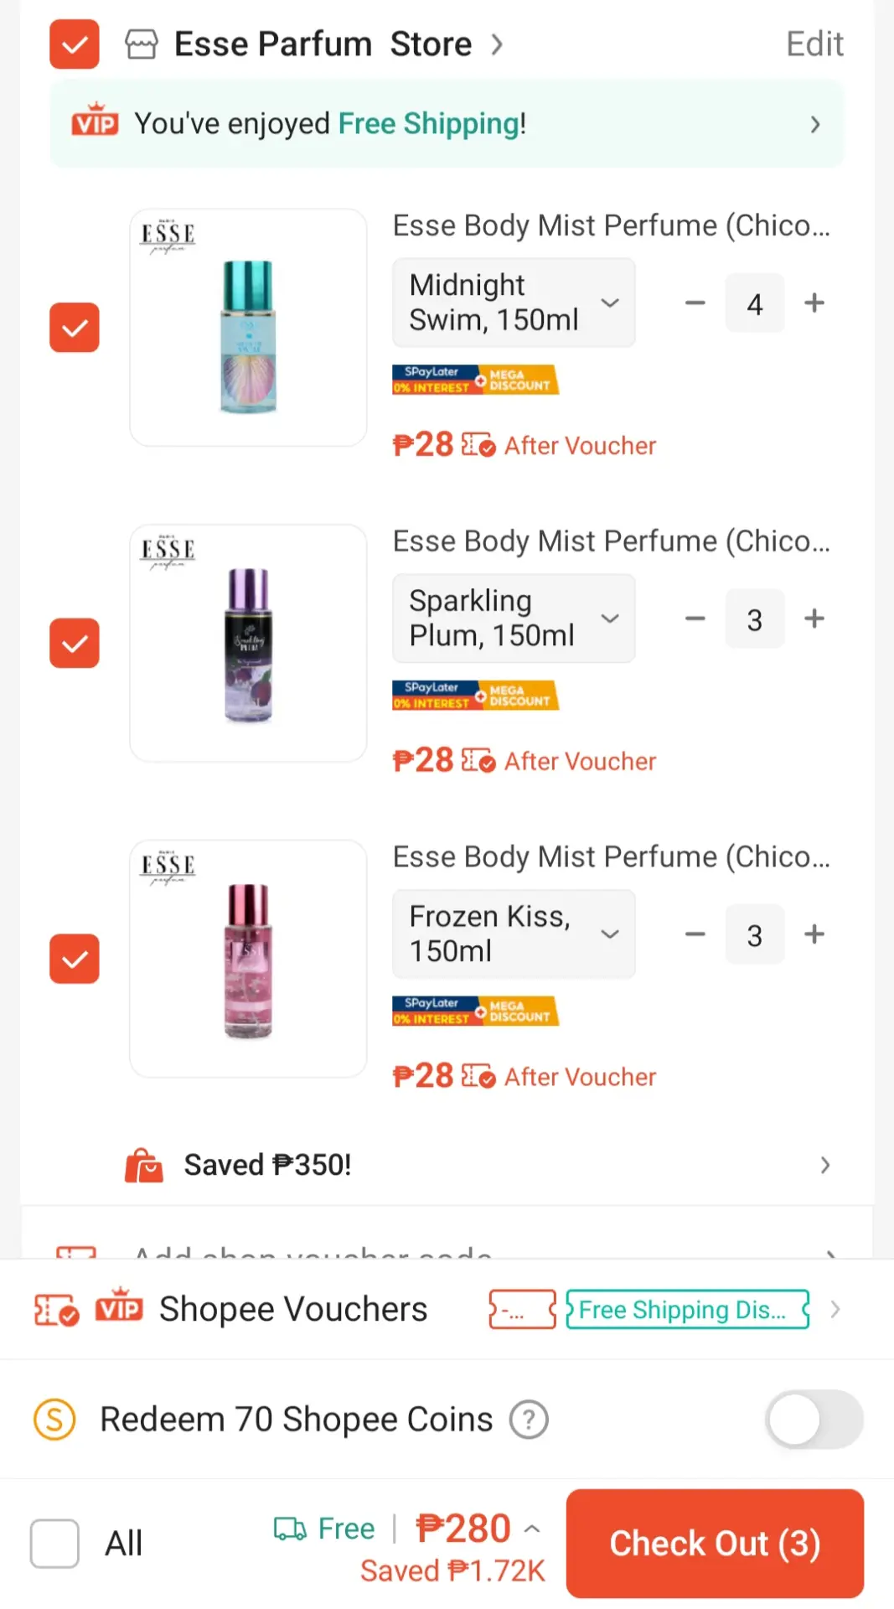
Task: Select the All items checkbox
Action: 54,1544
